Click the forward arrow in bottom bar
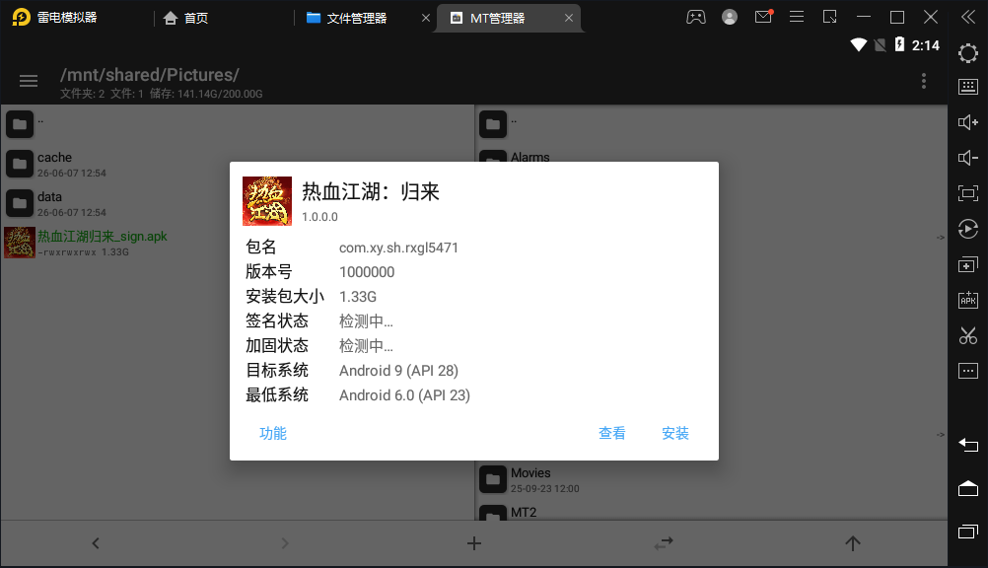This screenshot has width=988, height=568. click(285, 543)
